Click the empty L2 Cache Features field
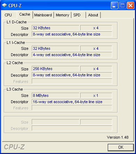The height and width of the screenshot is (154, 136). (72, 81)
